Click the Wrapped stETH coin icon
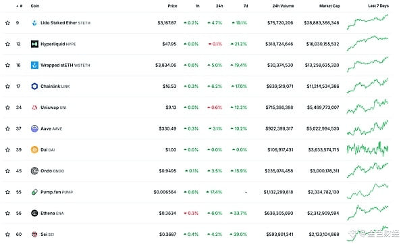The image size is (405, 244). [x=34, y=65]
